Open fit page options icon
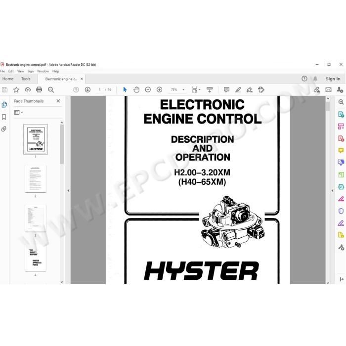346x346 pixels. click(196, 89)
